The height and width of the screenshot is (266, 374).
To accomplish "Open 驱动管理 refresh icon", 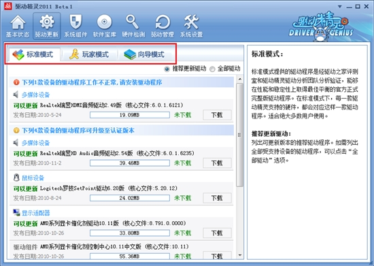I will (x=163, y=26).
